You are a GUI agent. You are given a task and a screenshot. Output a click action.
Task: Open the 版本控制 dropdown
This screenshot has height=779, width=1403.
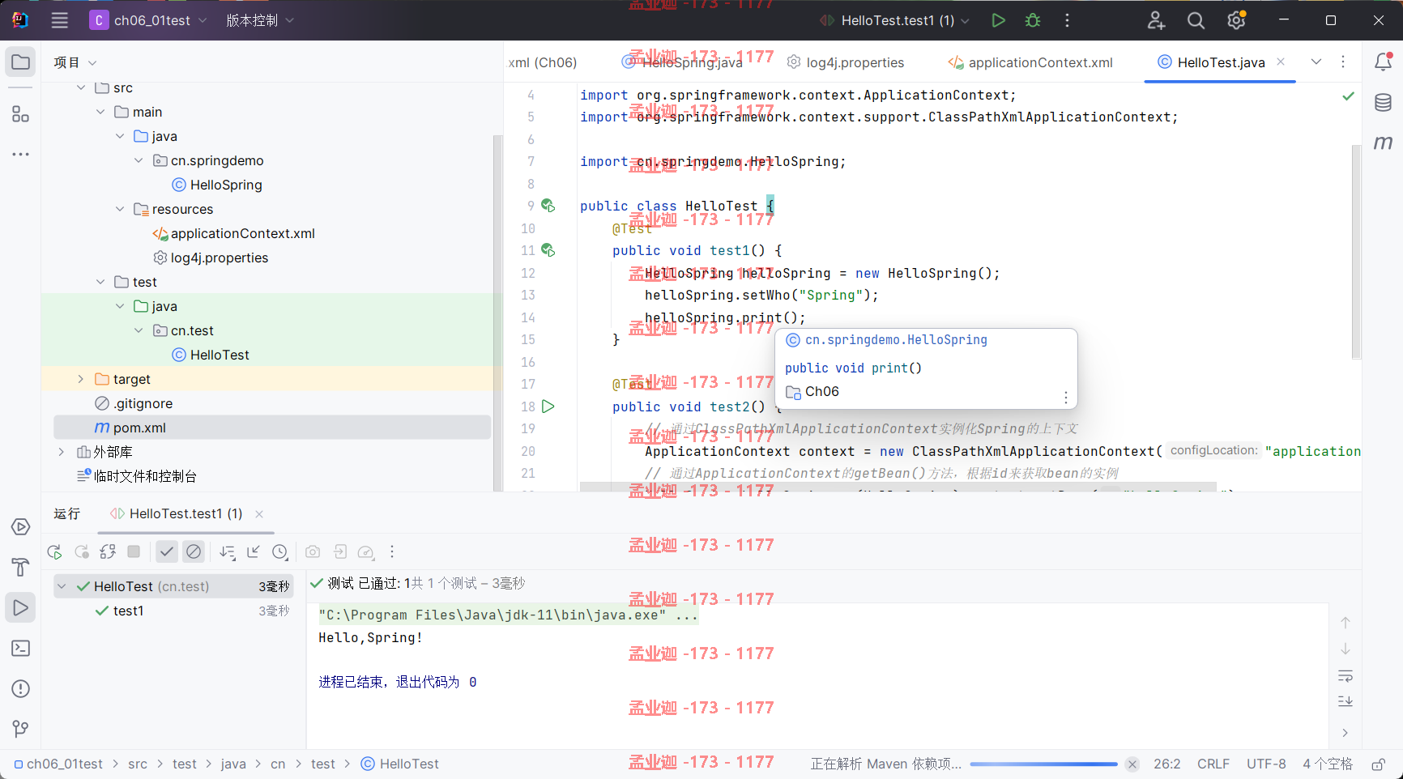click(259, 20)
